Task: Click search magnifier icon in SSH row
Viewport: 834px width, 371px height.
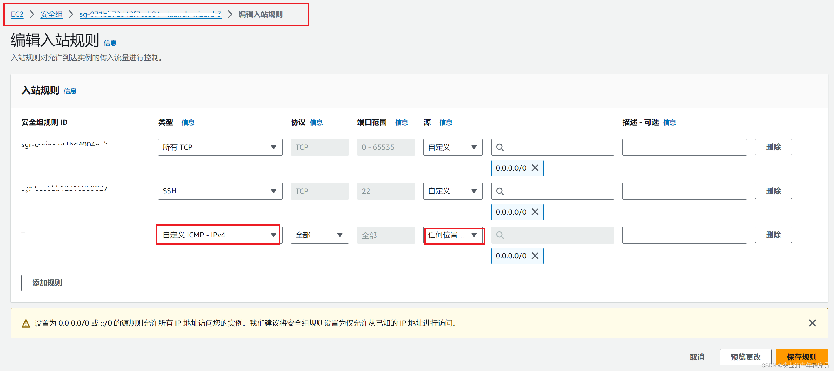Action: 500,191
